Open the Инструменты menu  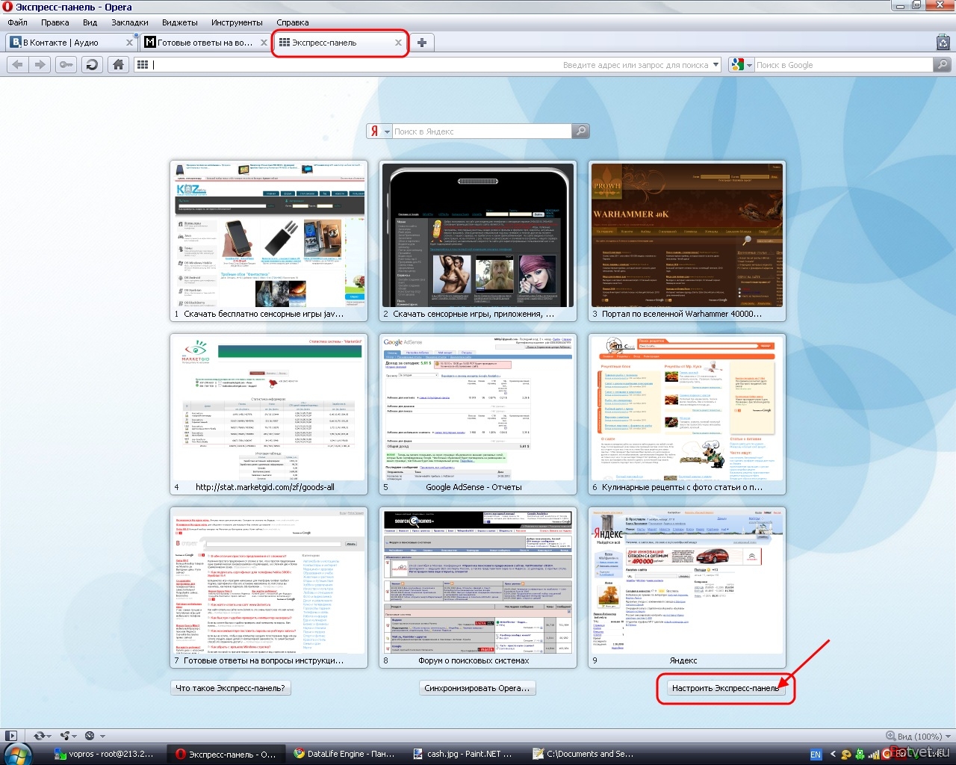(x=237, y=22)
